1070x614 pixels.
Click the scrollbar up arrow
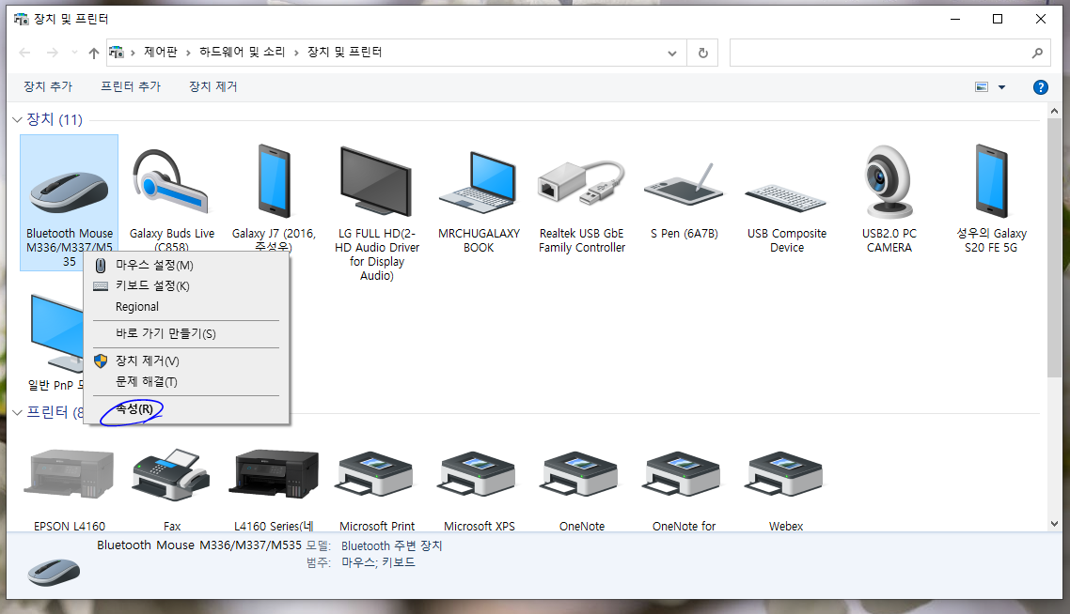point(1054,111)
